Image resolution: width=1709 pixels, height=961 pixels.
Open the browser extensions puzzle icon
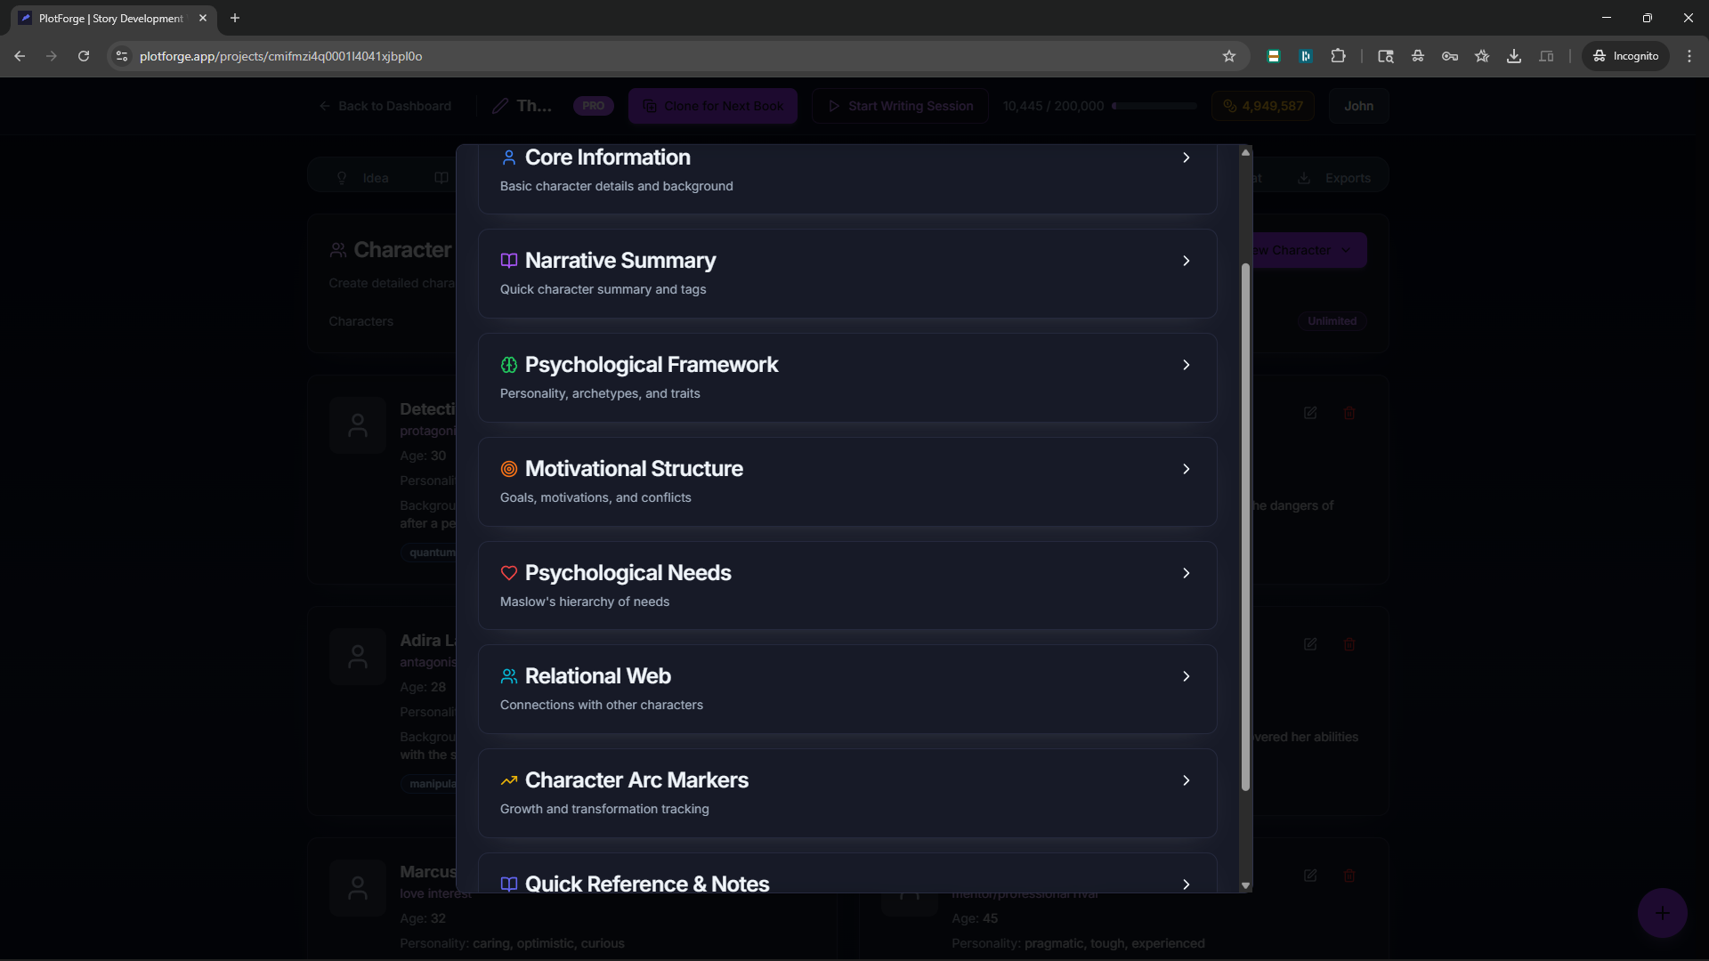pyautogui.click(x=1338, y=56)
